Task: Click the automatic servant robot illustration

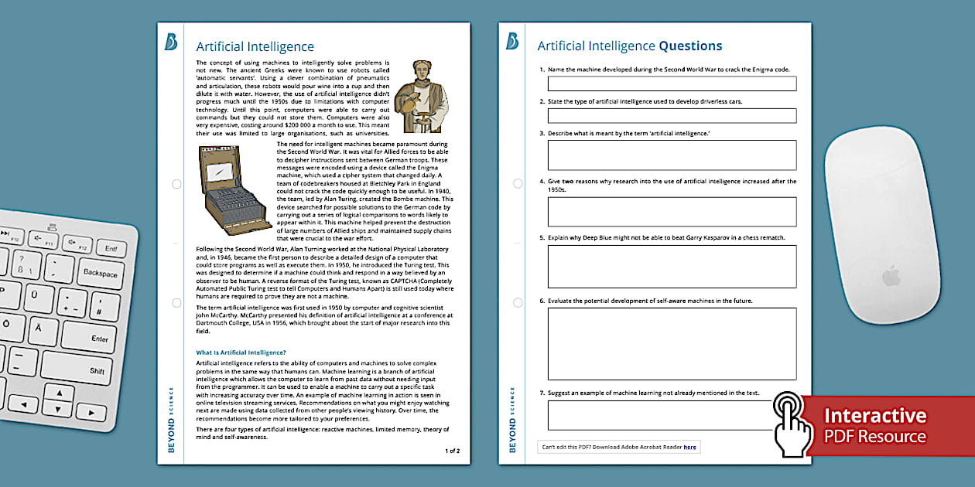Action: tap(423, 97)
